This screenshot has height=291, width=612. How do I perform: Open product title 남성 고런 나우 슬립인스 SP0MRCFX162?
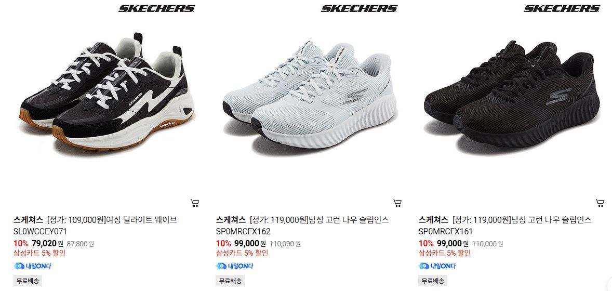click(x=302, y=225)
